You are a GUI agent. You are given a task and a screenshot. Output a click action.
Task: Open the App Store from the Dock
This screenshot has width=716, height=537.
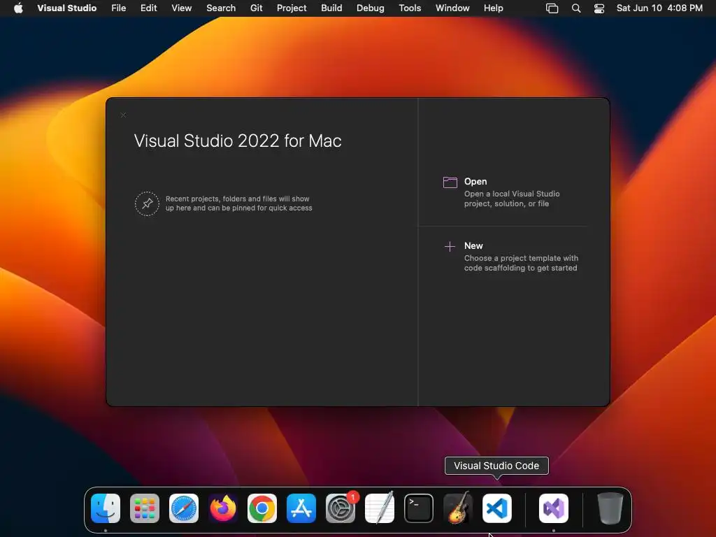[301, 508]
